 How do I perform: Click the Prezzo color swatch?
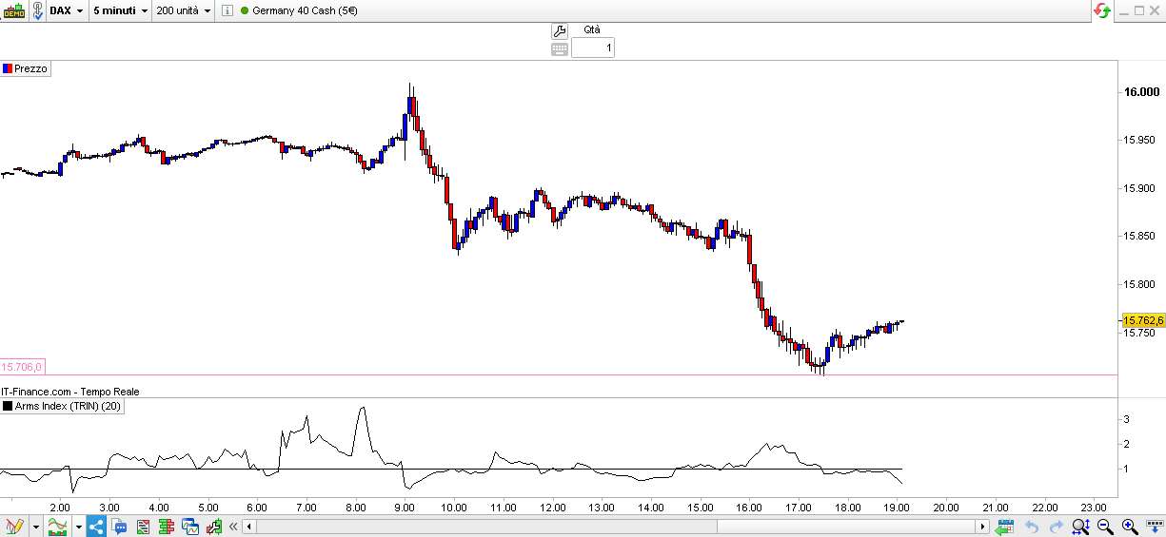(8, 68)
